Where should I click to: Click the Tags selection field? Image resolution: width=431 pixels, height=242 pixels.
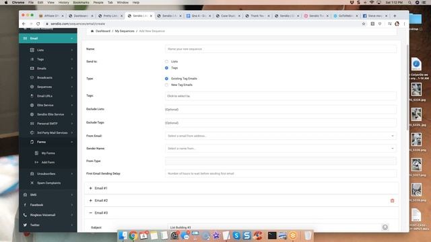pyautogui.click(x=281, y=96)
